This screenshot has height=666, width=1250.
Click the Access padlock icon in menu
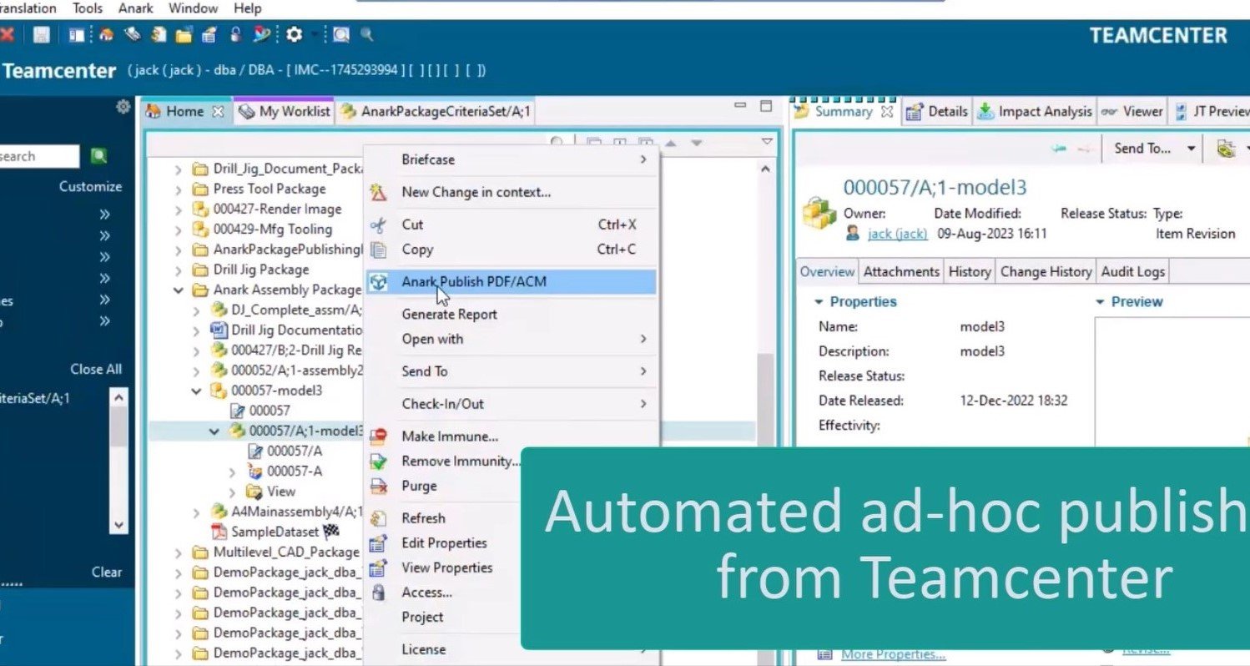click(379, 593)
